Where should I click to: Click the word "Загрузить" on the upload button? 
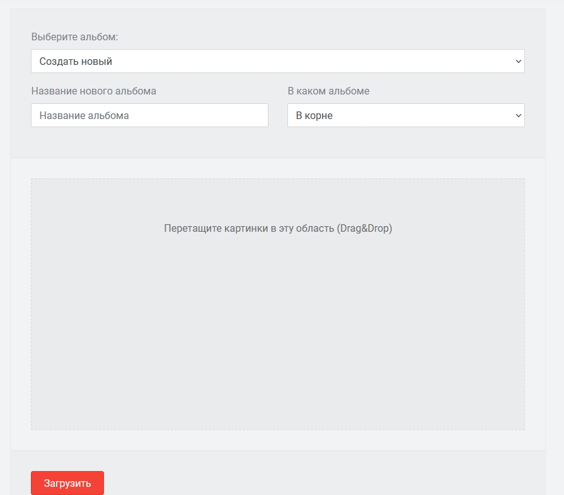click(x=67, y=483)
